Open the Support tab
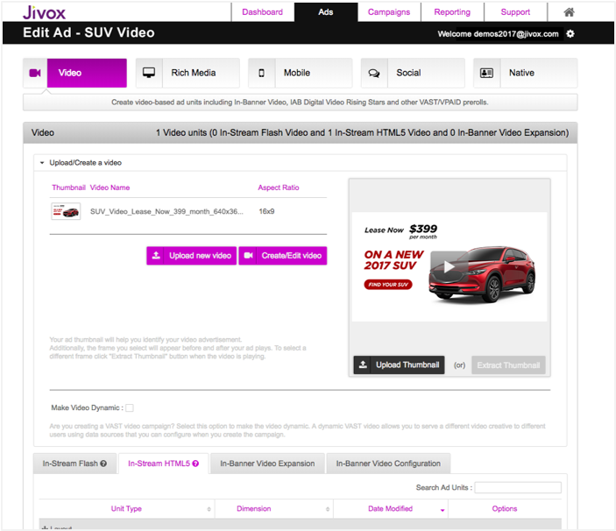Screen dimensions: 616x531 point(515,12)
